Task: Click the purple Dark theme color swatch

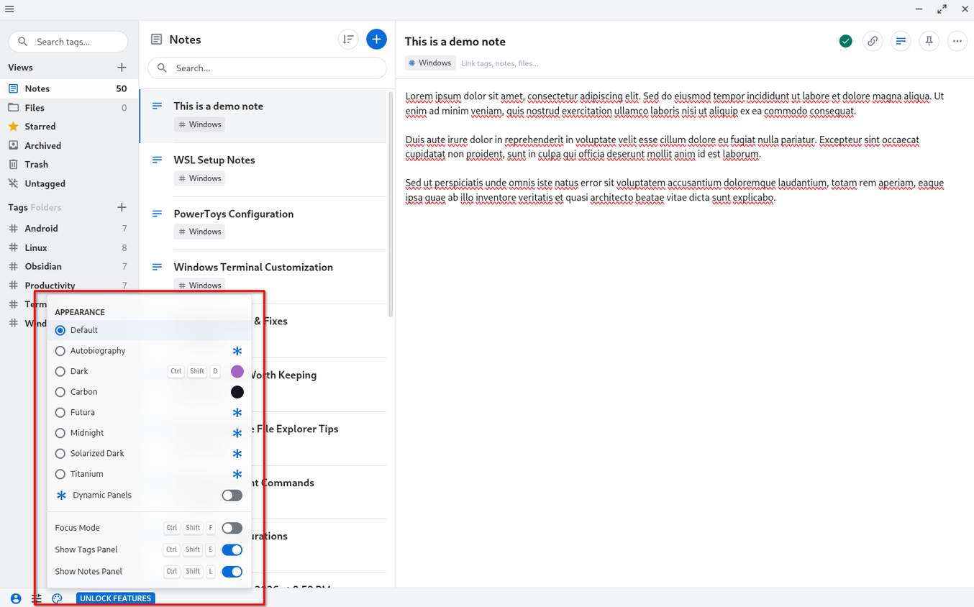Action: (237, 371)
